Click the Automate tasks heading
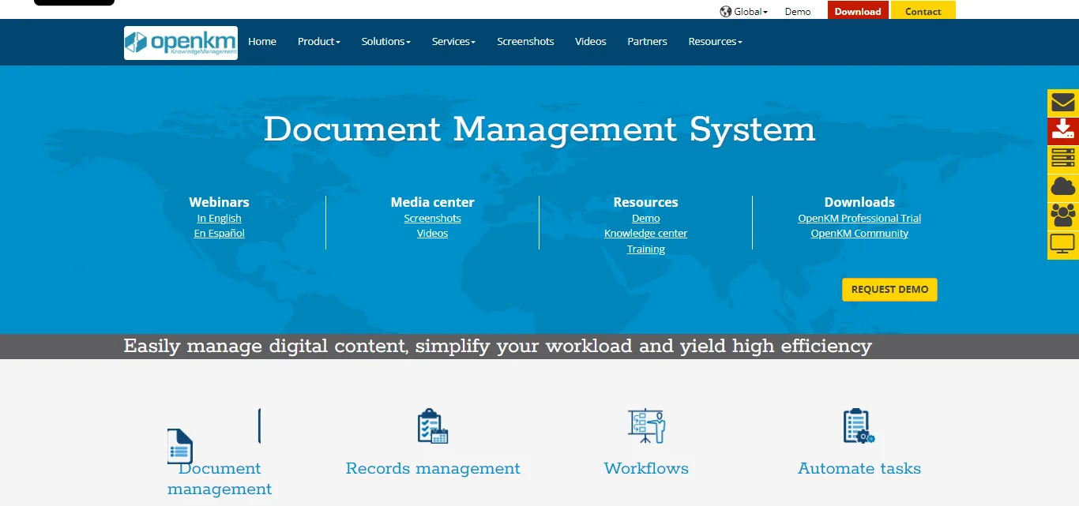The image size is (1079, 506). [x=859, y=469]
